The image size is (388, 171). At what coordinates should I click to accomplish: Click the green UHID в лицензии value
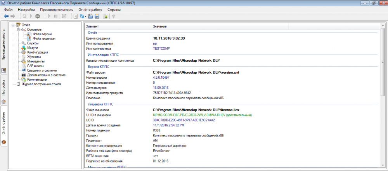[202, 115]
